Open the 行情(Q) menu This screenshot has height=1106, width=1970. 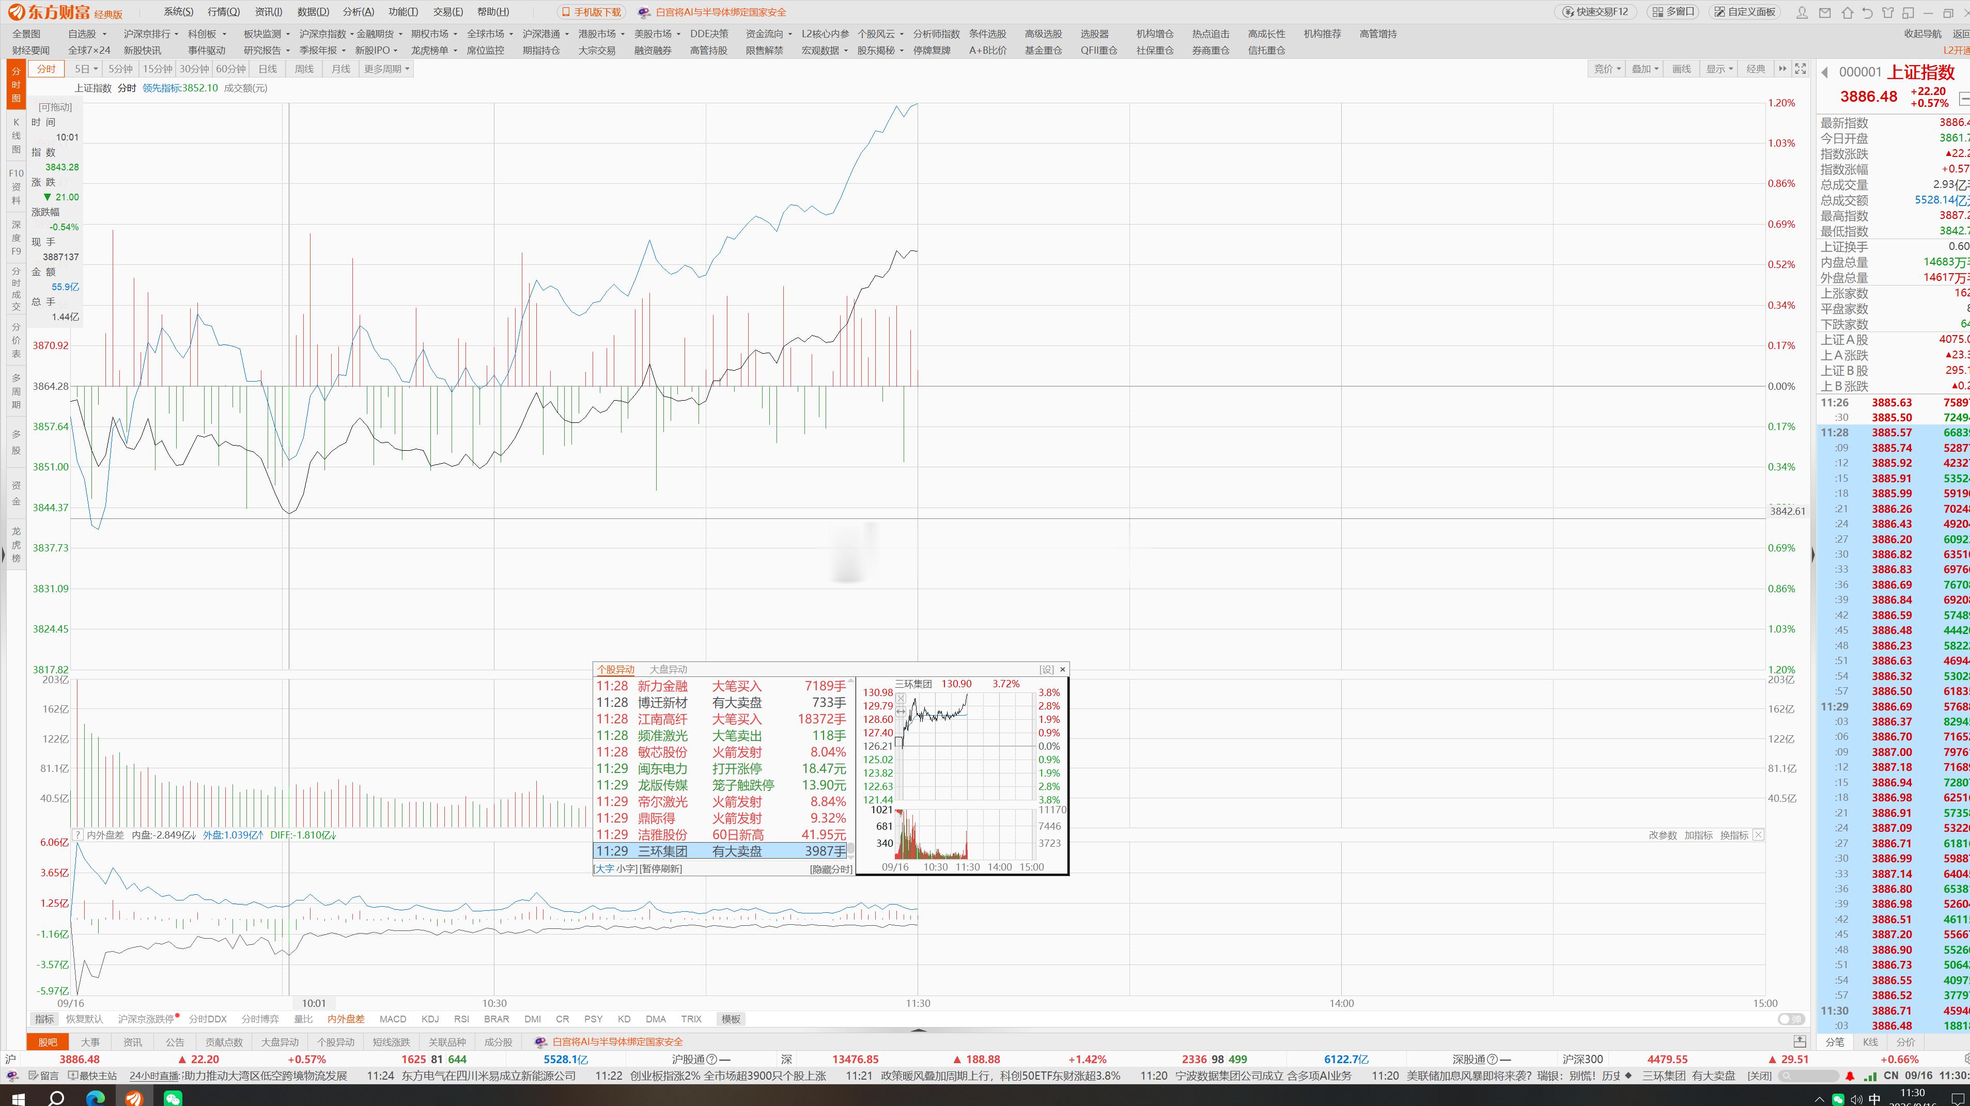(x=223, y=12)
